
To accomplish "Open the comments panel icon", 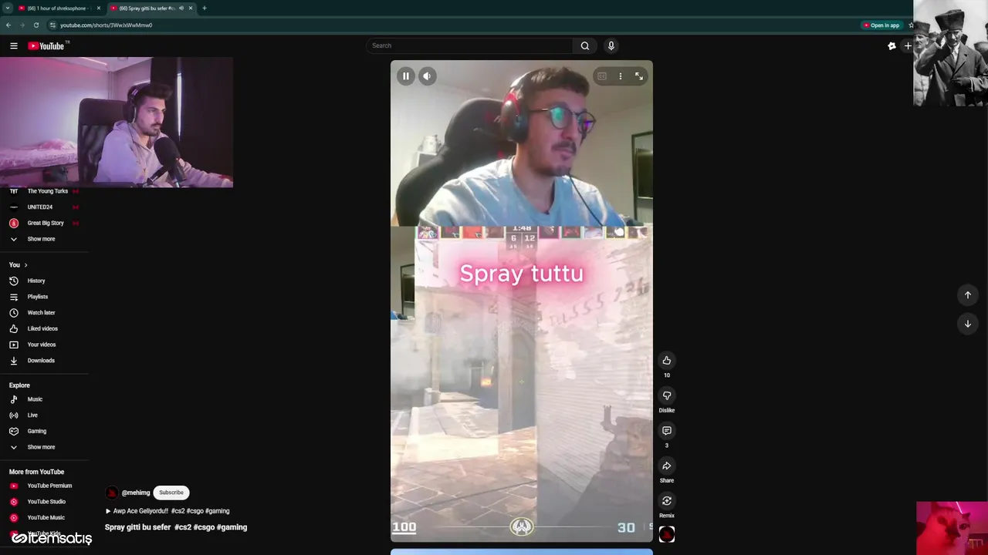I will click(x=667, y=431).
